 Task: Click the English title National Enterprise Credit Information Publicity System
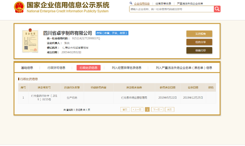click(68, 11)
